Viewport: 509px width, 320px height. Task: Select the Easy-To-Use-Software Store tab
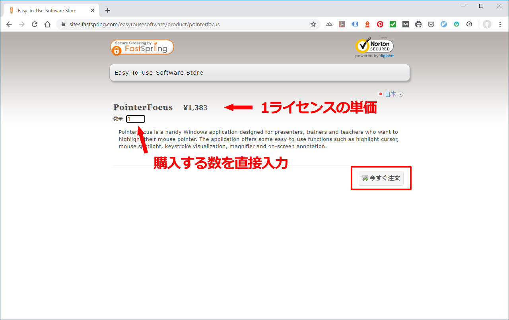pyautogui.click(x=51, y=10)
